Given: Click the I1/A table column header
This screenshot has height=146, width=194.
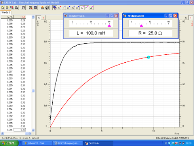Looking at the screenshot, I should [x=8, y=17].
